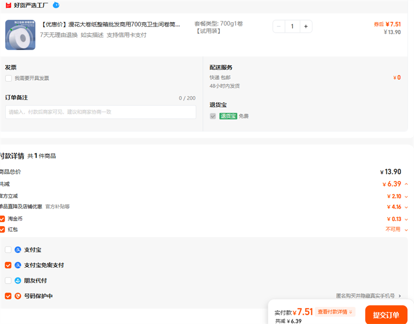Screen dimensions: 414x324
Task: Decrease quantity with the minus button
Action: tap(279, 26)
